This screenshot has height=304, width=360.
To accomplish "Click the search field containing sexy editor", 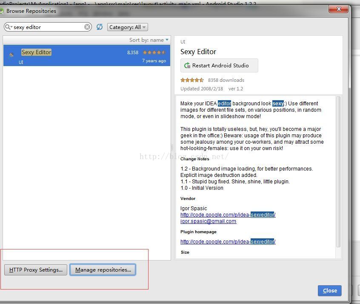I will 48,27.
